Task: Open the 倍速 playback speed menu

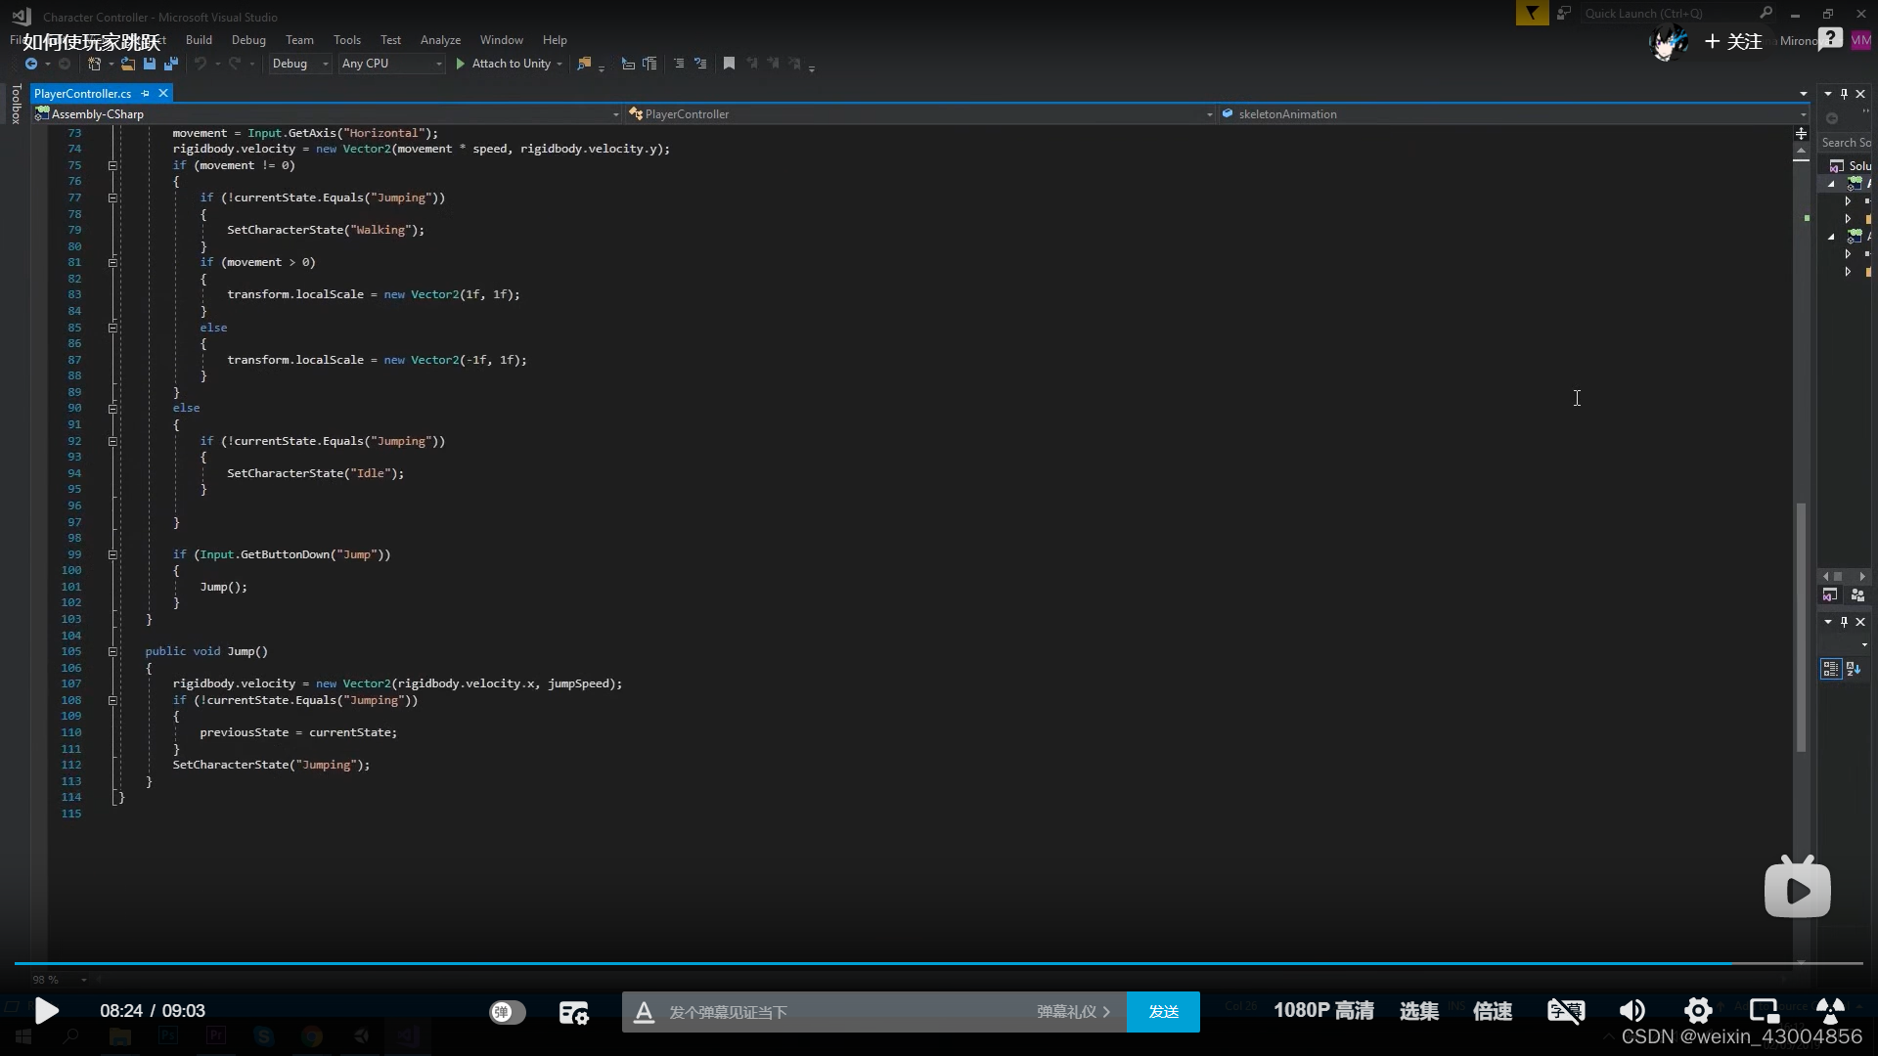Action: pos(1493,1011)
